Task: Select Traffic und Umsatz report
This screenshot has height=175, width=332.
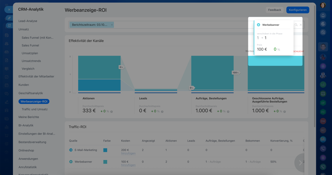Action: 34,109
